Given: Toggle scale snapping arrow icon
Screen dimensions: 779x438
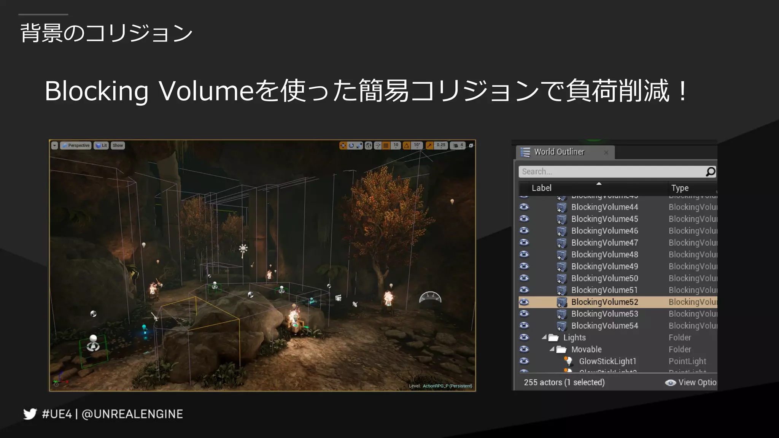Looking at the screenshot, I should tap(429, 145).
